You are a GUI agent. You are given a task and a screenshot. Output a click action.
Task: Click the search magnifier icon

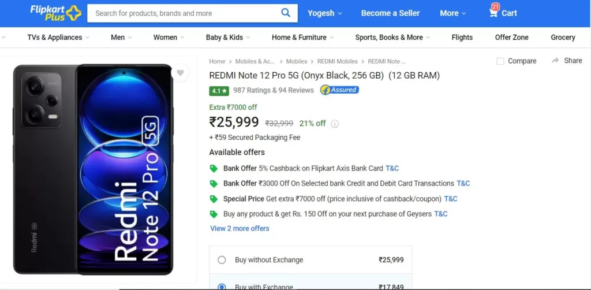coord(286,13)
